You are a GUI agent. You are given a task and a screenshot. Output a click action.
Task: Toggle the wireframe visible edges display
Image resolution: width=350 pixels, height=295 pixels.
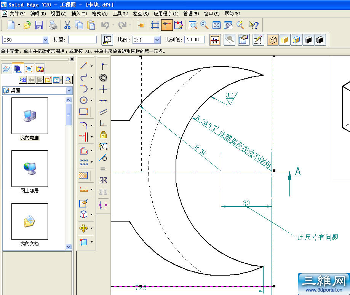coord(273,40)
